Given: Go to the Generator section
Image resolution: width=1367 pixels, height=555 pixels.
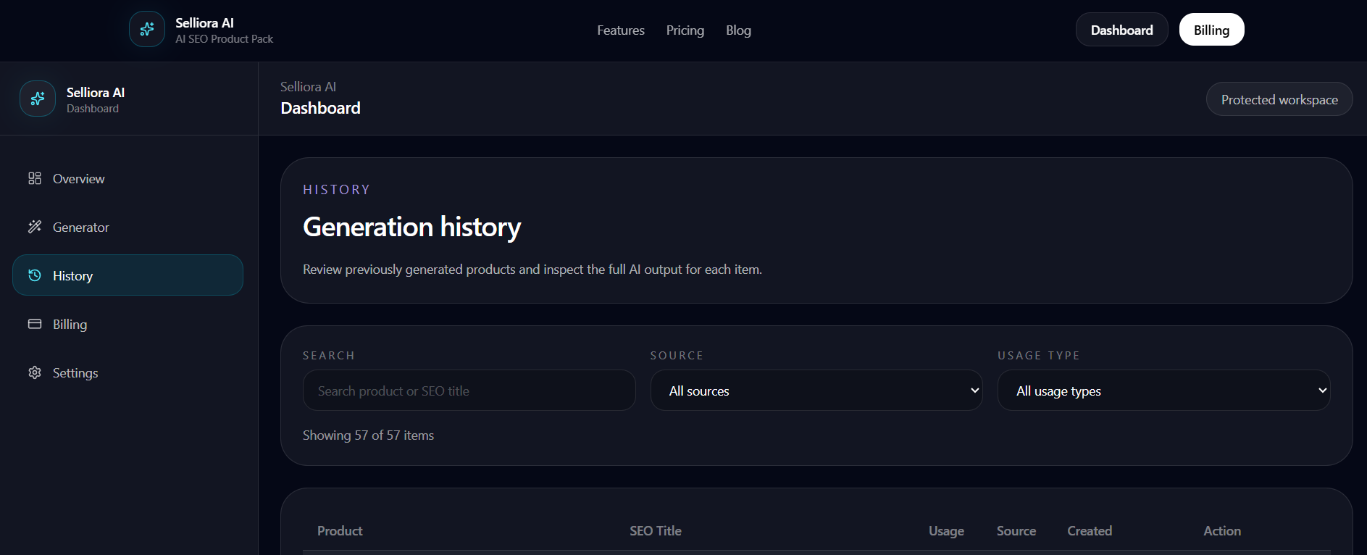Looking at the screenshot, I should click(127, 227).
